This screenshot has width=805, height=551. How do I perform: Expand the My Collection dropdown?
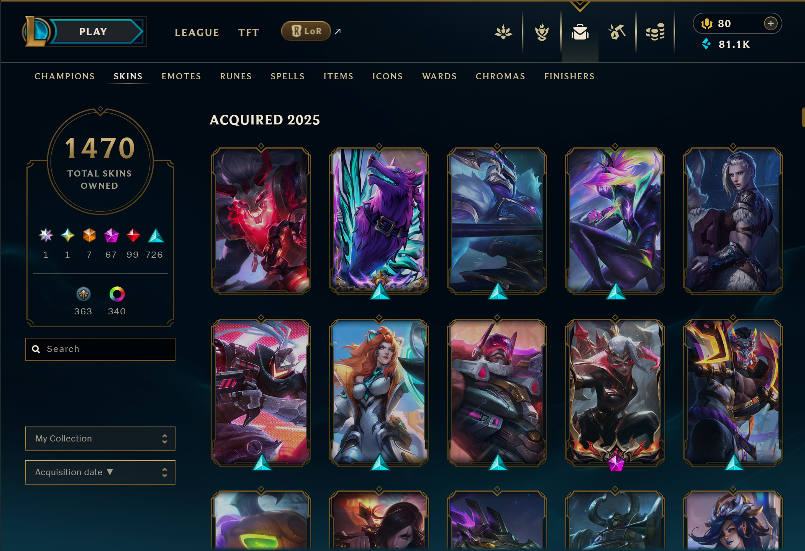(x=100, y=438)
